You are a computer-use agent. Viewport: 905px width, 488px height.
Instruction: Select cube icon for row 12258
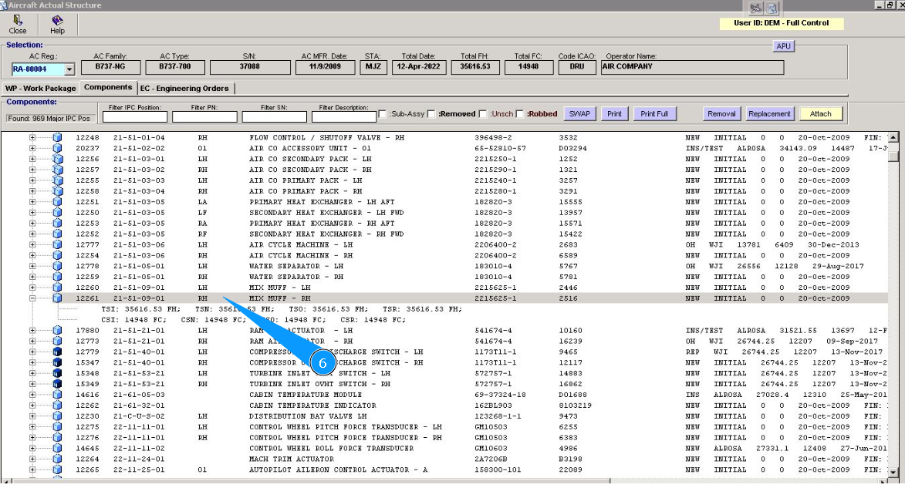pyautogui.click(x=57, y=191)
